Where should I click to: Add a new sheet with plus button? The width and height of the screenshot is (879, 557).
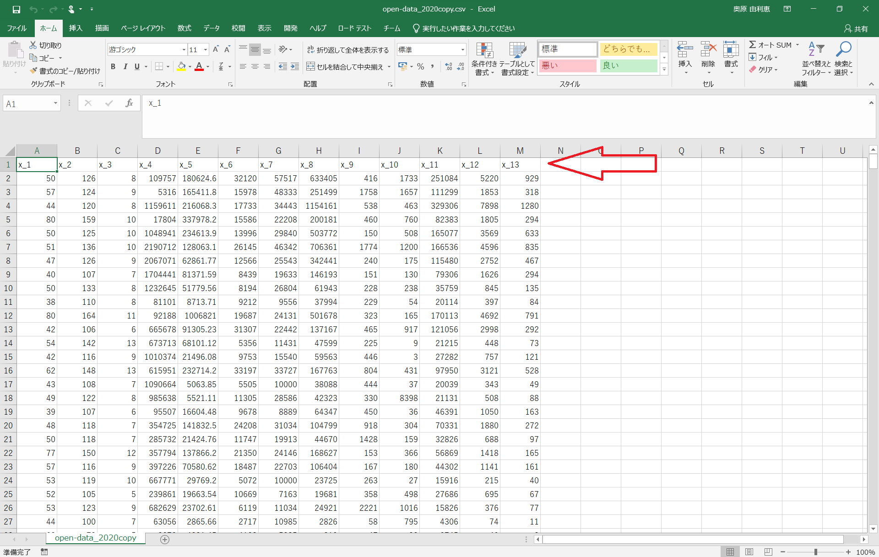(165, 539)
